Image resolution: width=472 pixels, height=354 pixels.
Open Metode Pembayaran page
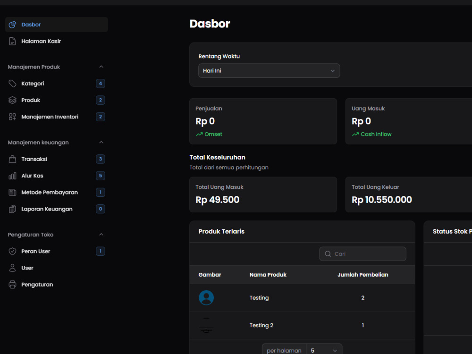pos(57,193)
